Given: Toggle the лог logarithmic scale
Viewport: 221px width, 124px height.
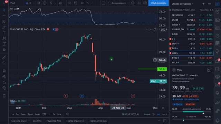Looking at the screenshot, I should point(158,114).
